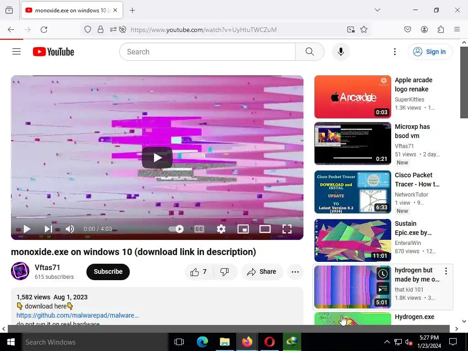Start voice search with the microphone

click(x=340, y=52)
